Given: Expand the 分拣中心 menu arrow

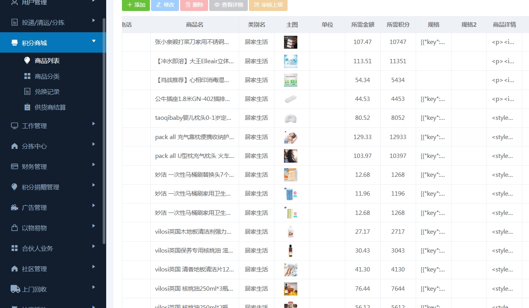Looking at the screenshot, I should (94, 144).
